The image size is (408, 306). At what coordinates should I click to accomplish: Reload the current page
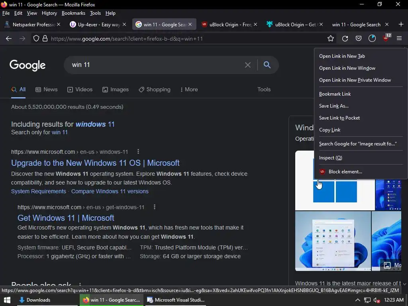[345, 39]
